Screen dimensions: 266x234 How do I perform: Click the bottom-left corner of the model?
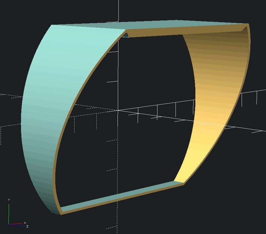point(61,214)
